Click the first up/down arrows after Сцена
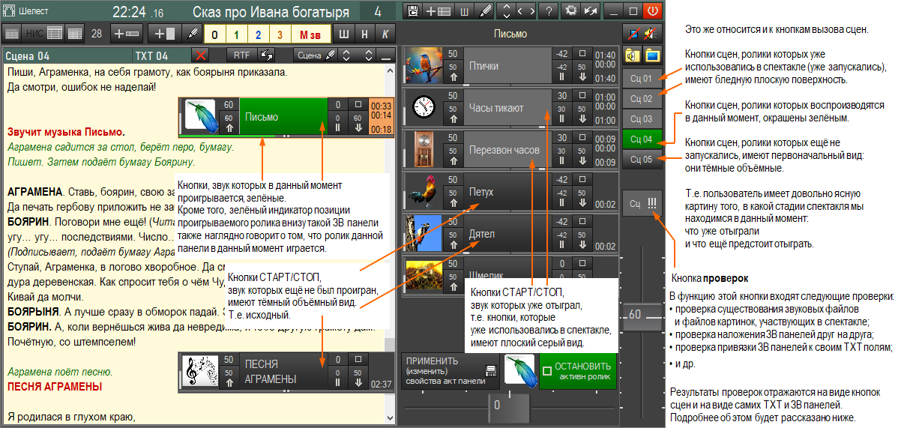The image size is (901, 428). [x=346, y=55]
